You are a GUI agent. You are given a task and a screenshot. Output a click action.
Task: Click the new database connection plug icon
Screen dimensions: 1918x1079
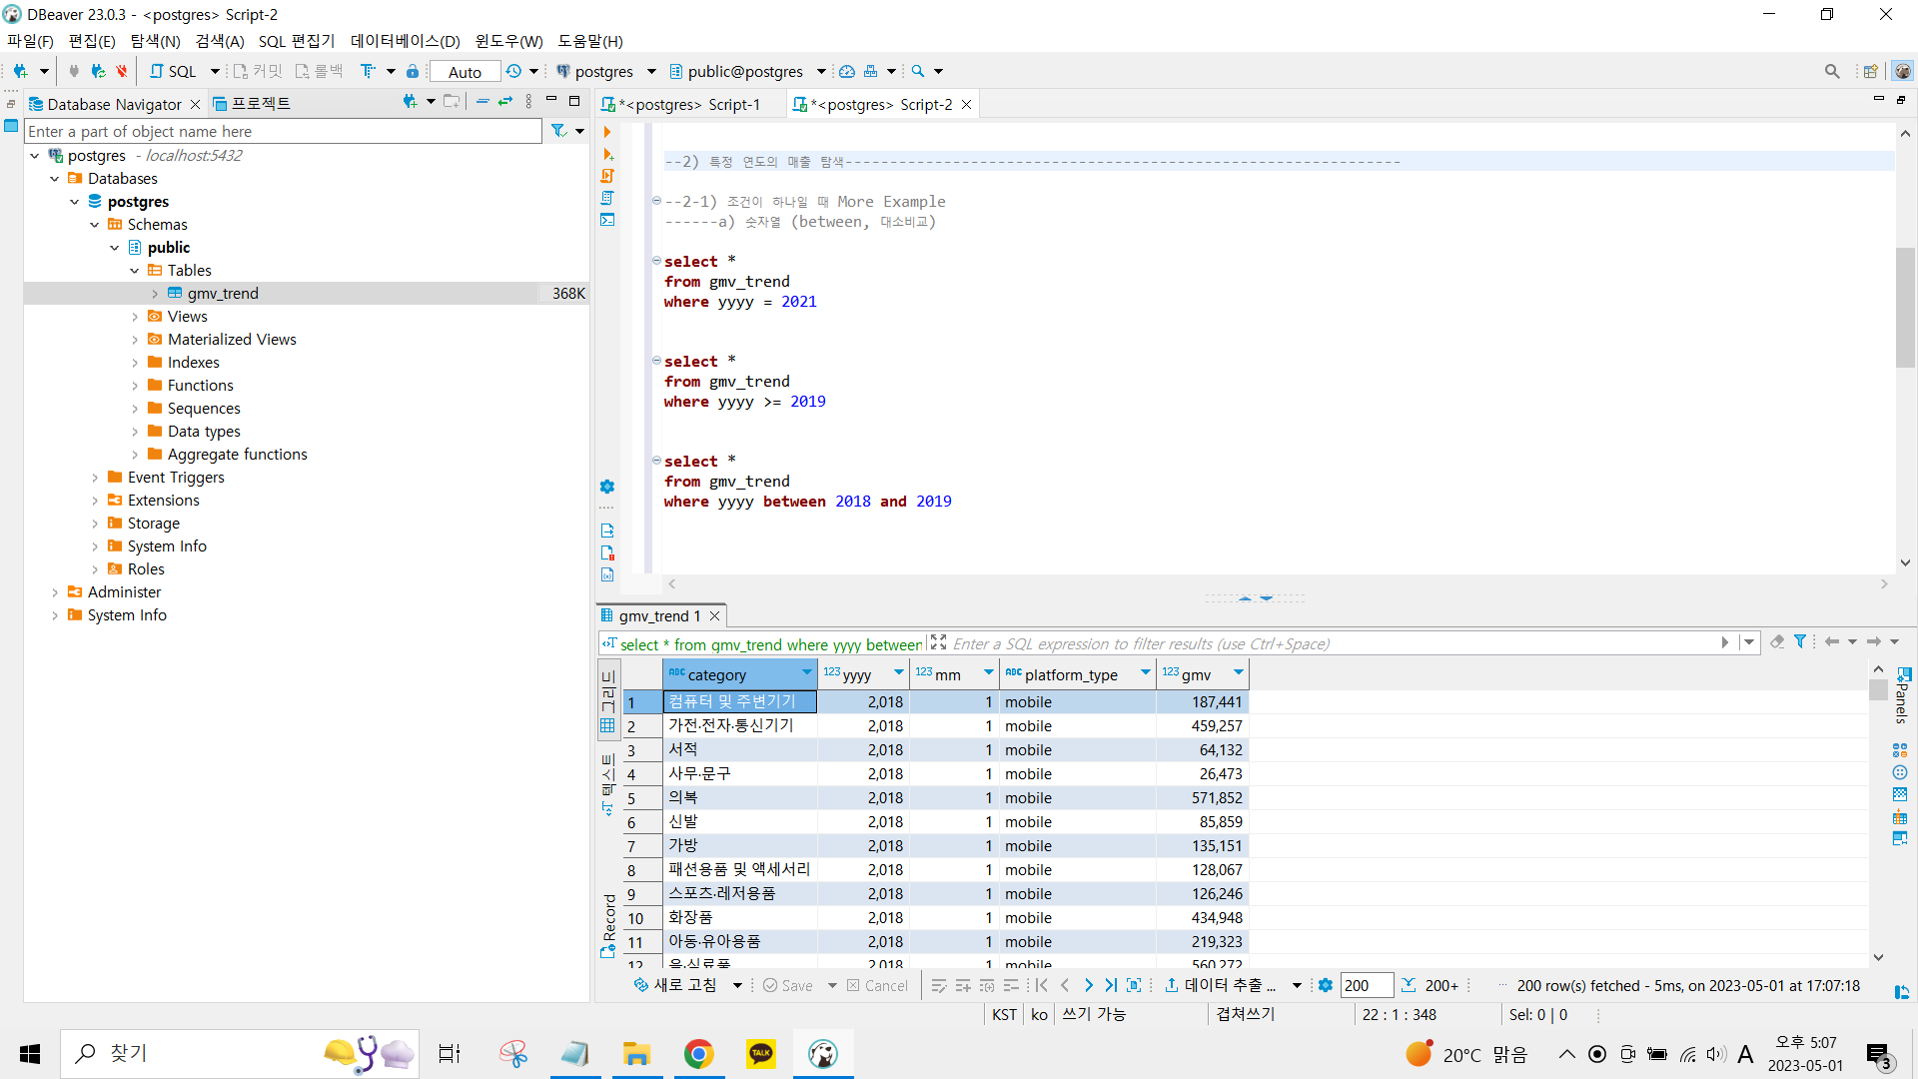[x=20, y=71]
